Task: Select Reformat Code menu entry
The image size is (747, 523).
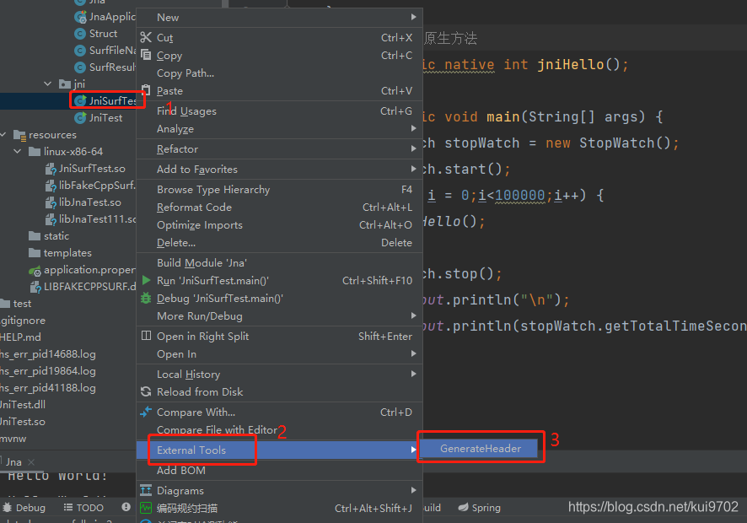Action: coord(279,208)
